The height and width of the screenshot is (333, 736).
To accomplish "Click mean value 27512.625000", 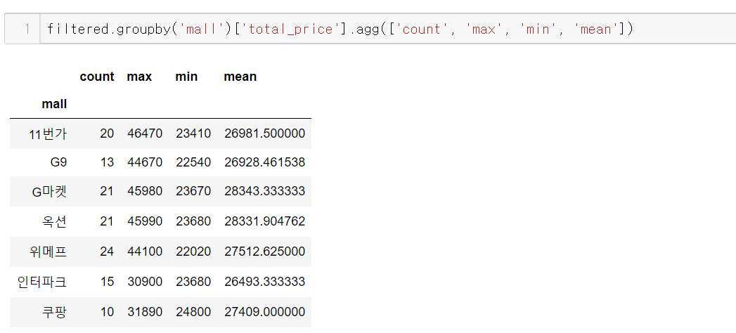I will pyautogui.click(x=265, y=252).
